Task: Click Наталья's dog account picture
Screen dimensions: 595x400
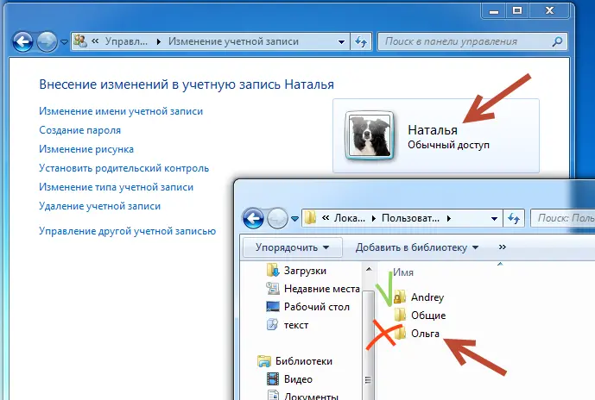Action: click(x=369, y=135)
